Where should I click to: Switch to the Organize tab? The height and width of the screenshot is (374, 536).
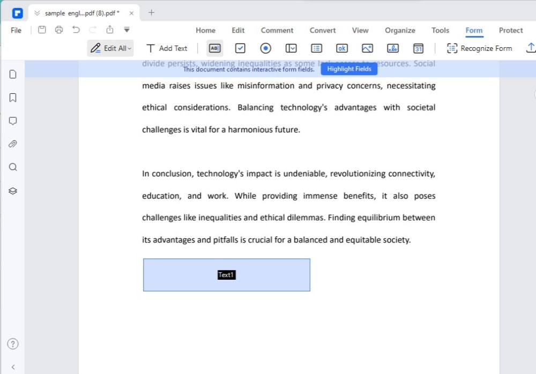click(x=400, y=30)
